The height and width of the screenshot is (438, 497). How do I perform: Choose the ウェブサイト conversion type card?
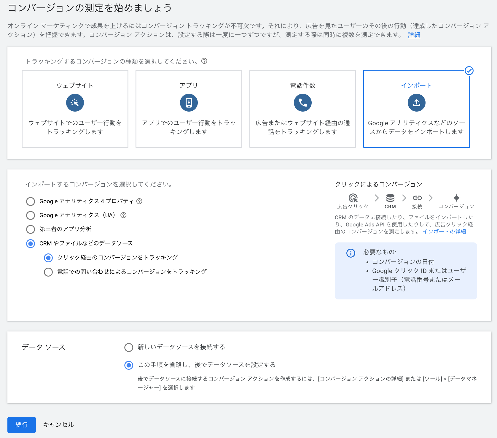click(x=75, y=109)
